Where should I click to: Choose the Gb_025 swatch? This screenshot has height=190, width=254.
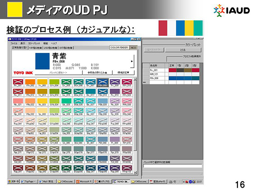pyautogui.click(x=66, y=102)
